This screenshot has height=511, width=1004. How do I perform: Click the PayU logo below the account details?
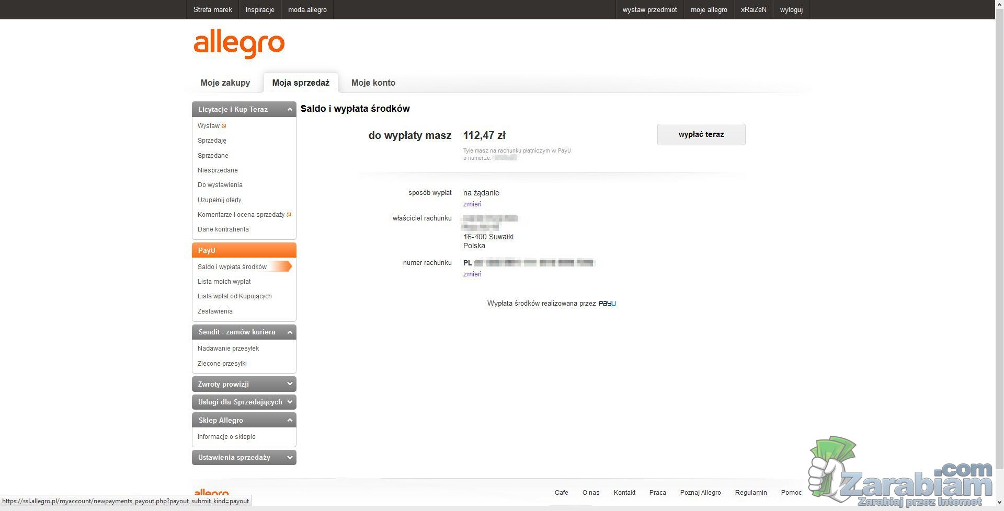pyautogui.click(x=607, y=304)
